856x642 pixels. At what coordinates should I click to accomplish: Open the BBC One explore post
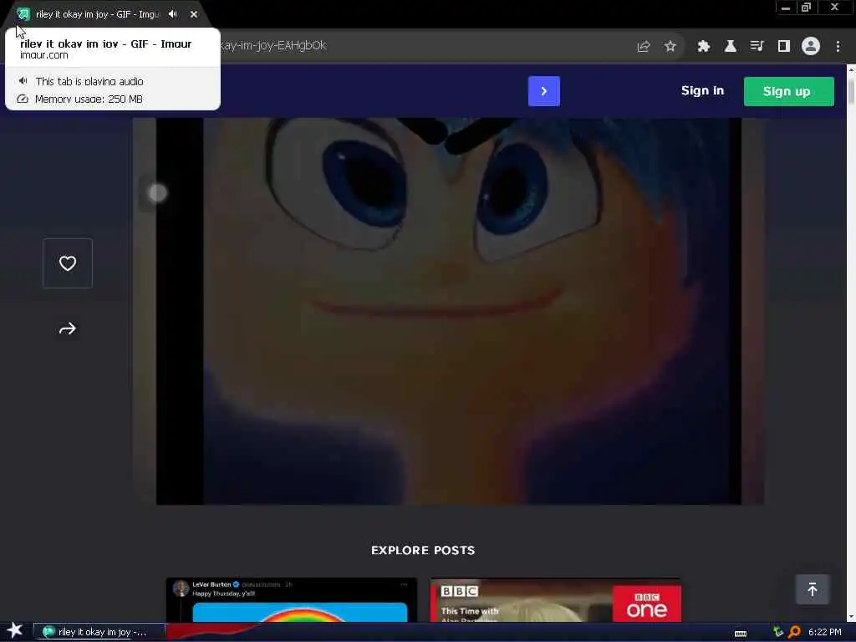click(x=556, y=599)
